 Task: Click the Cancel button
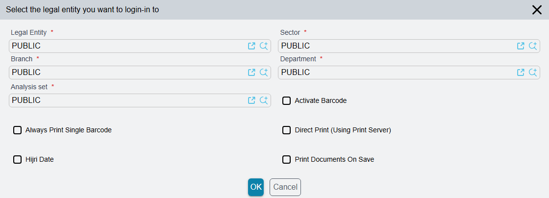285,187
